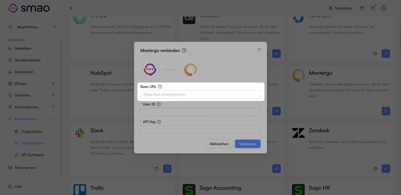Viewport: 401px width, 195px height.
Task: Click the Autotask card help icon
Action: (375, 54)
